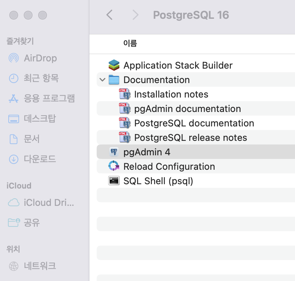
Task: Click the minimize window button
Action: pyautogui.click(x=28, y=15)
